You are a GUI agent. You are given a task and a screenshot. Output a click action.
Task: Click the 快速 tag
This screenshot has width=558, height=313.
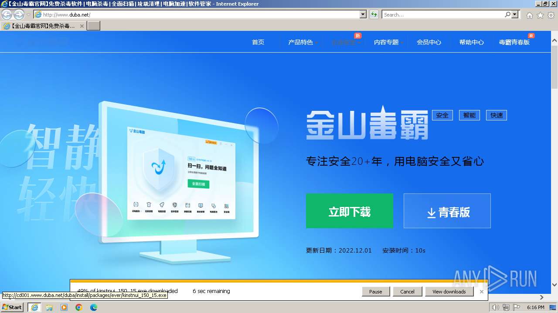point(497,115)
